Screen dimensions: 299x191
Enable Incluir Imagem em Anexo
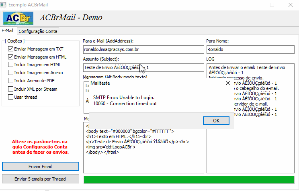[x=11, y=73]
